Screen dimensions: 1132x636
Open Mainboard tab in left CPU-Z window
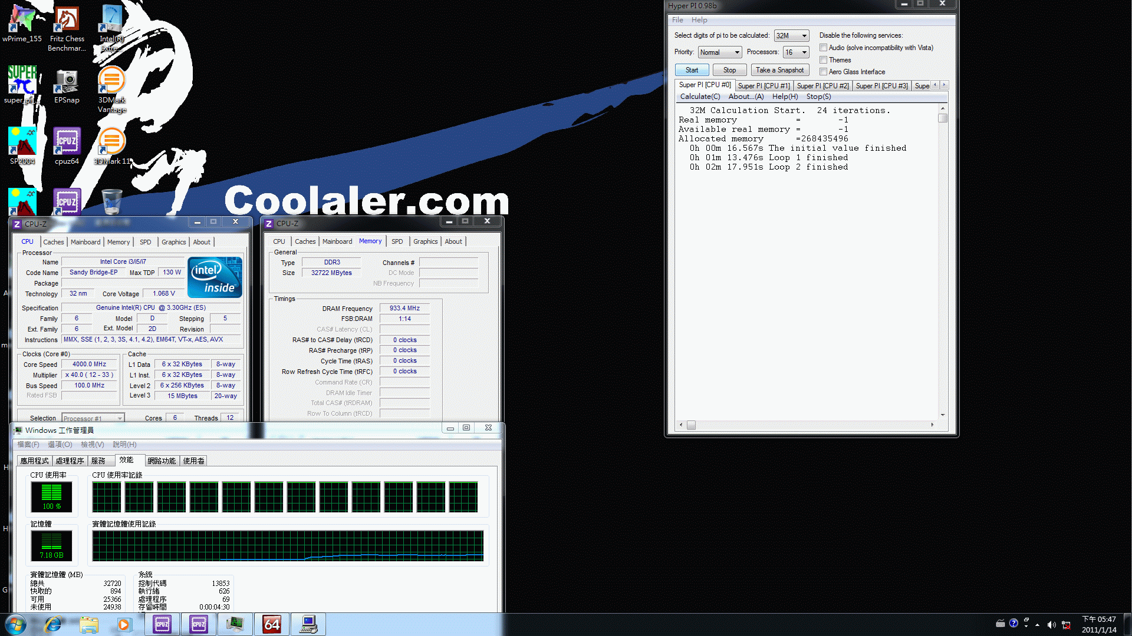pyautogui.click(x=85, y=242)
